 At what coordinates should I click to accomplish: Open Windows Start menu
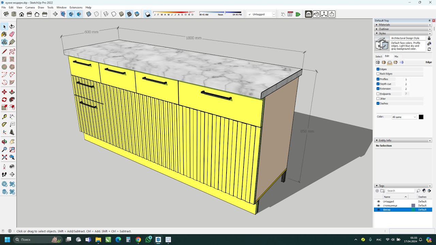(x=7, y=240)
